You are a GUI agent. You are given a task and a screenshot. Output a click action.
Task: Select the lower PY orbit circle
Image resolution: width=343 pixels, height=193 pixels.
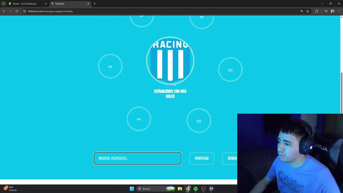click(139, 119)
